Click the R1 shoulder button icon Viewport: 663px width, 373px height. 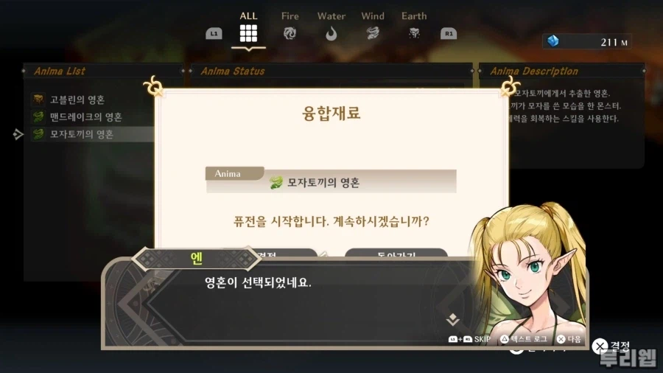[x=449, y=33]
